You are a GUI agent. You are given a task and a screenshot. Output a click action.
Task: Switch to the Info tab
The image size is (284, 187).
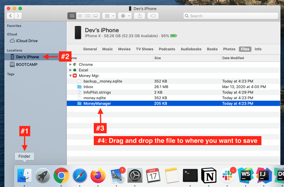(x=258, y=49)
